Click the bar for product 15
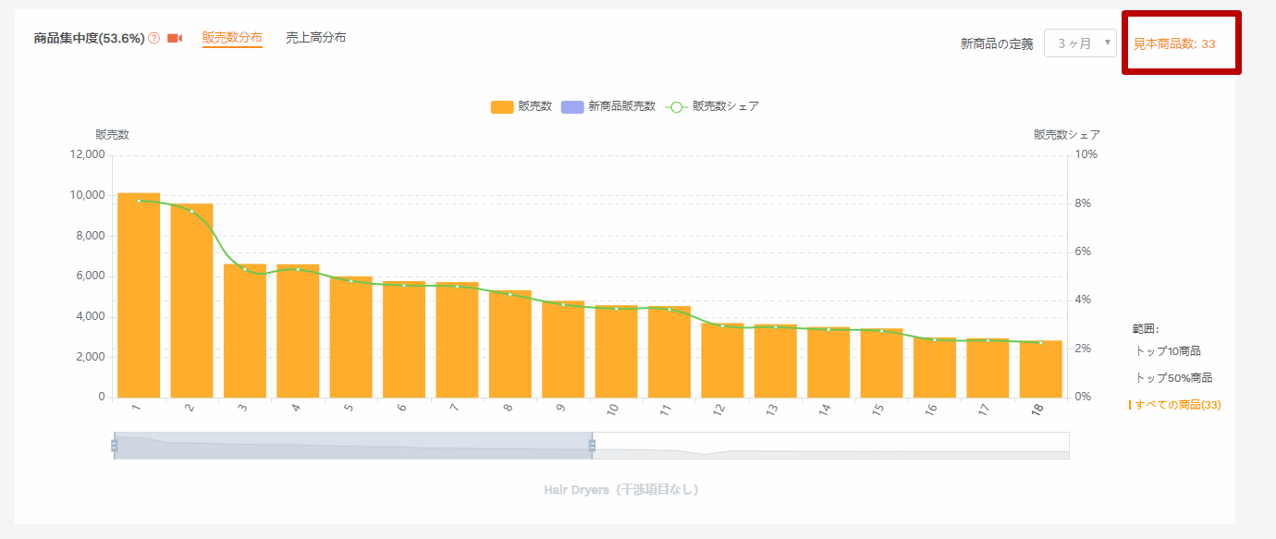The height and width of the screenshot is (539, 1276). [882, 363]
